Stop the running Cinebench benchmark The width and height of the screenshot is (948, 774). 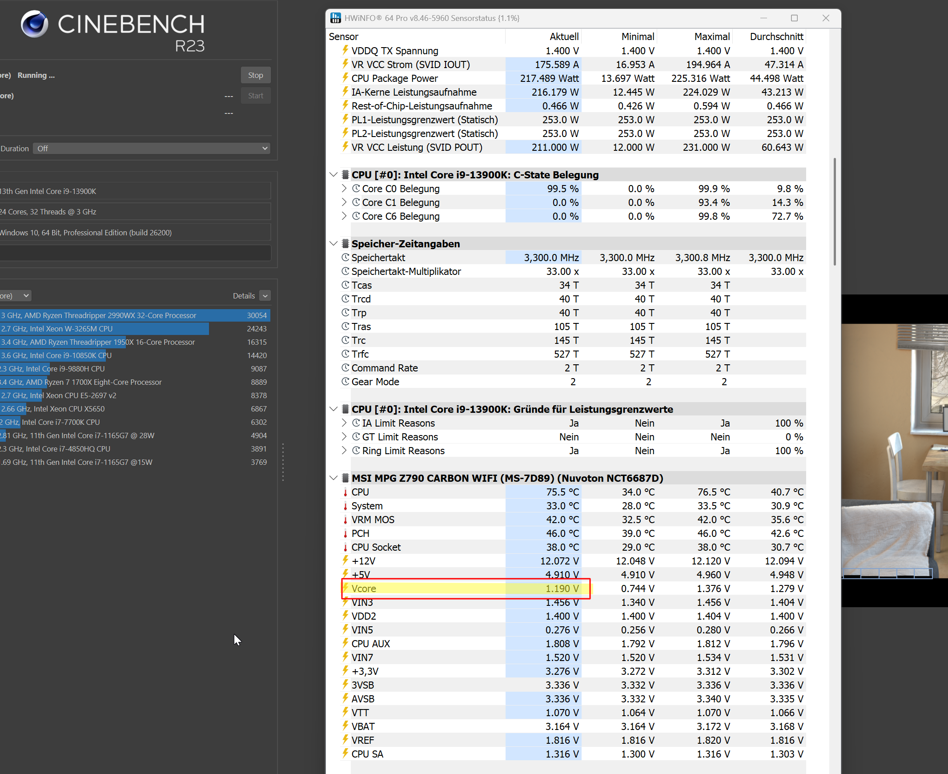(255, 75)
